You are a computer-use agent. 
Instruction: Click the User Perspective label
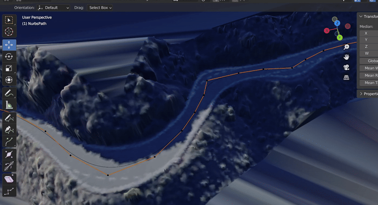(x=37, y=17)
